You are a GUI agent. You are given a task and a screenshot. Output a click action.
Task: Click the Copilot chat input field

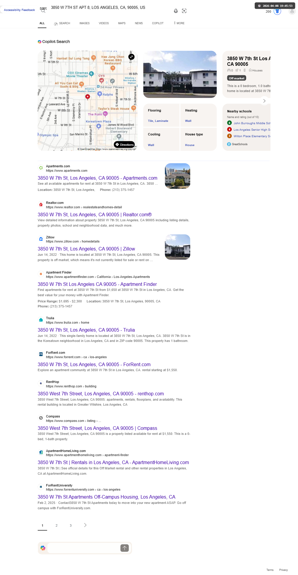84,548
